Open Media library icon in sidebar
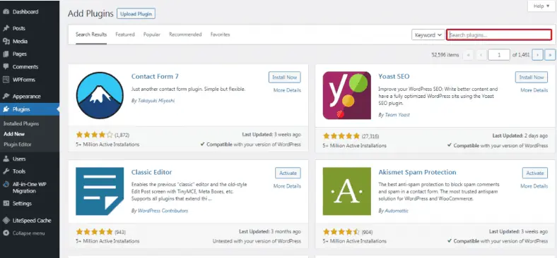 point(6,41)
